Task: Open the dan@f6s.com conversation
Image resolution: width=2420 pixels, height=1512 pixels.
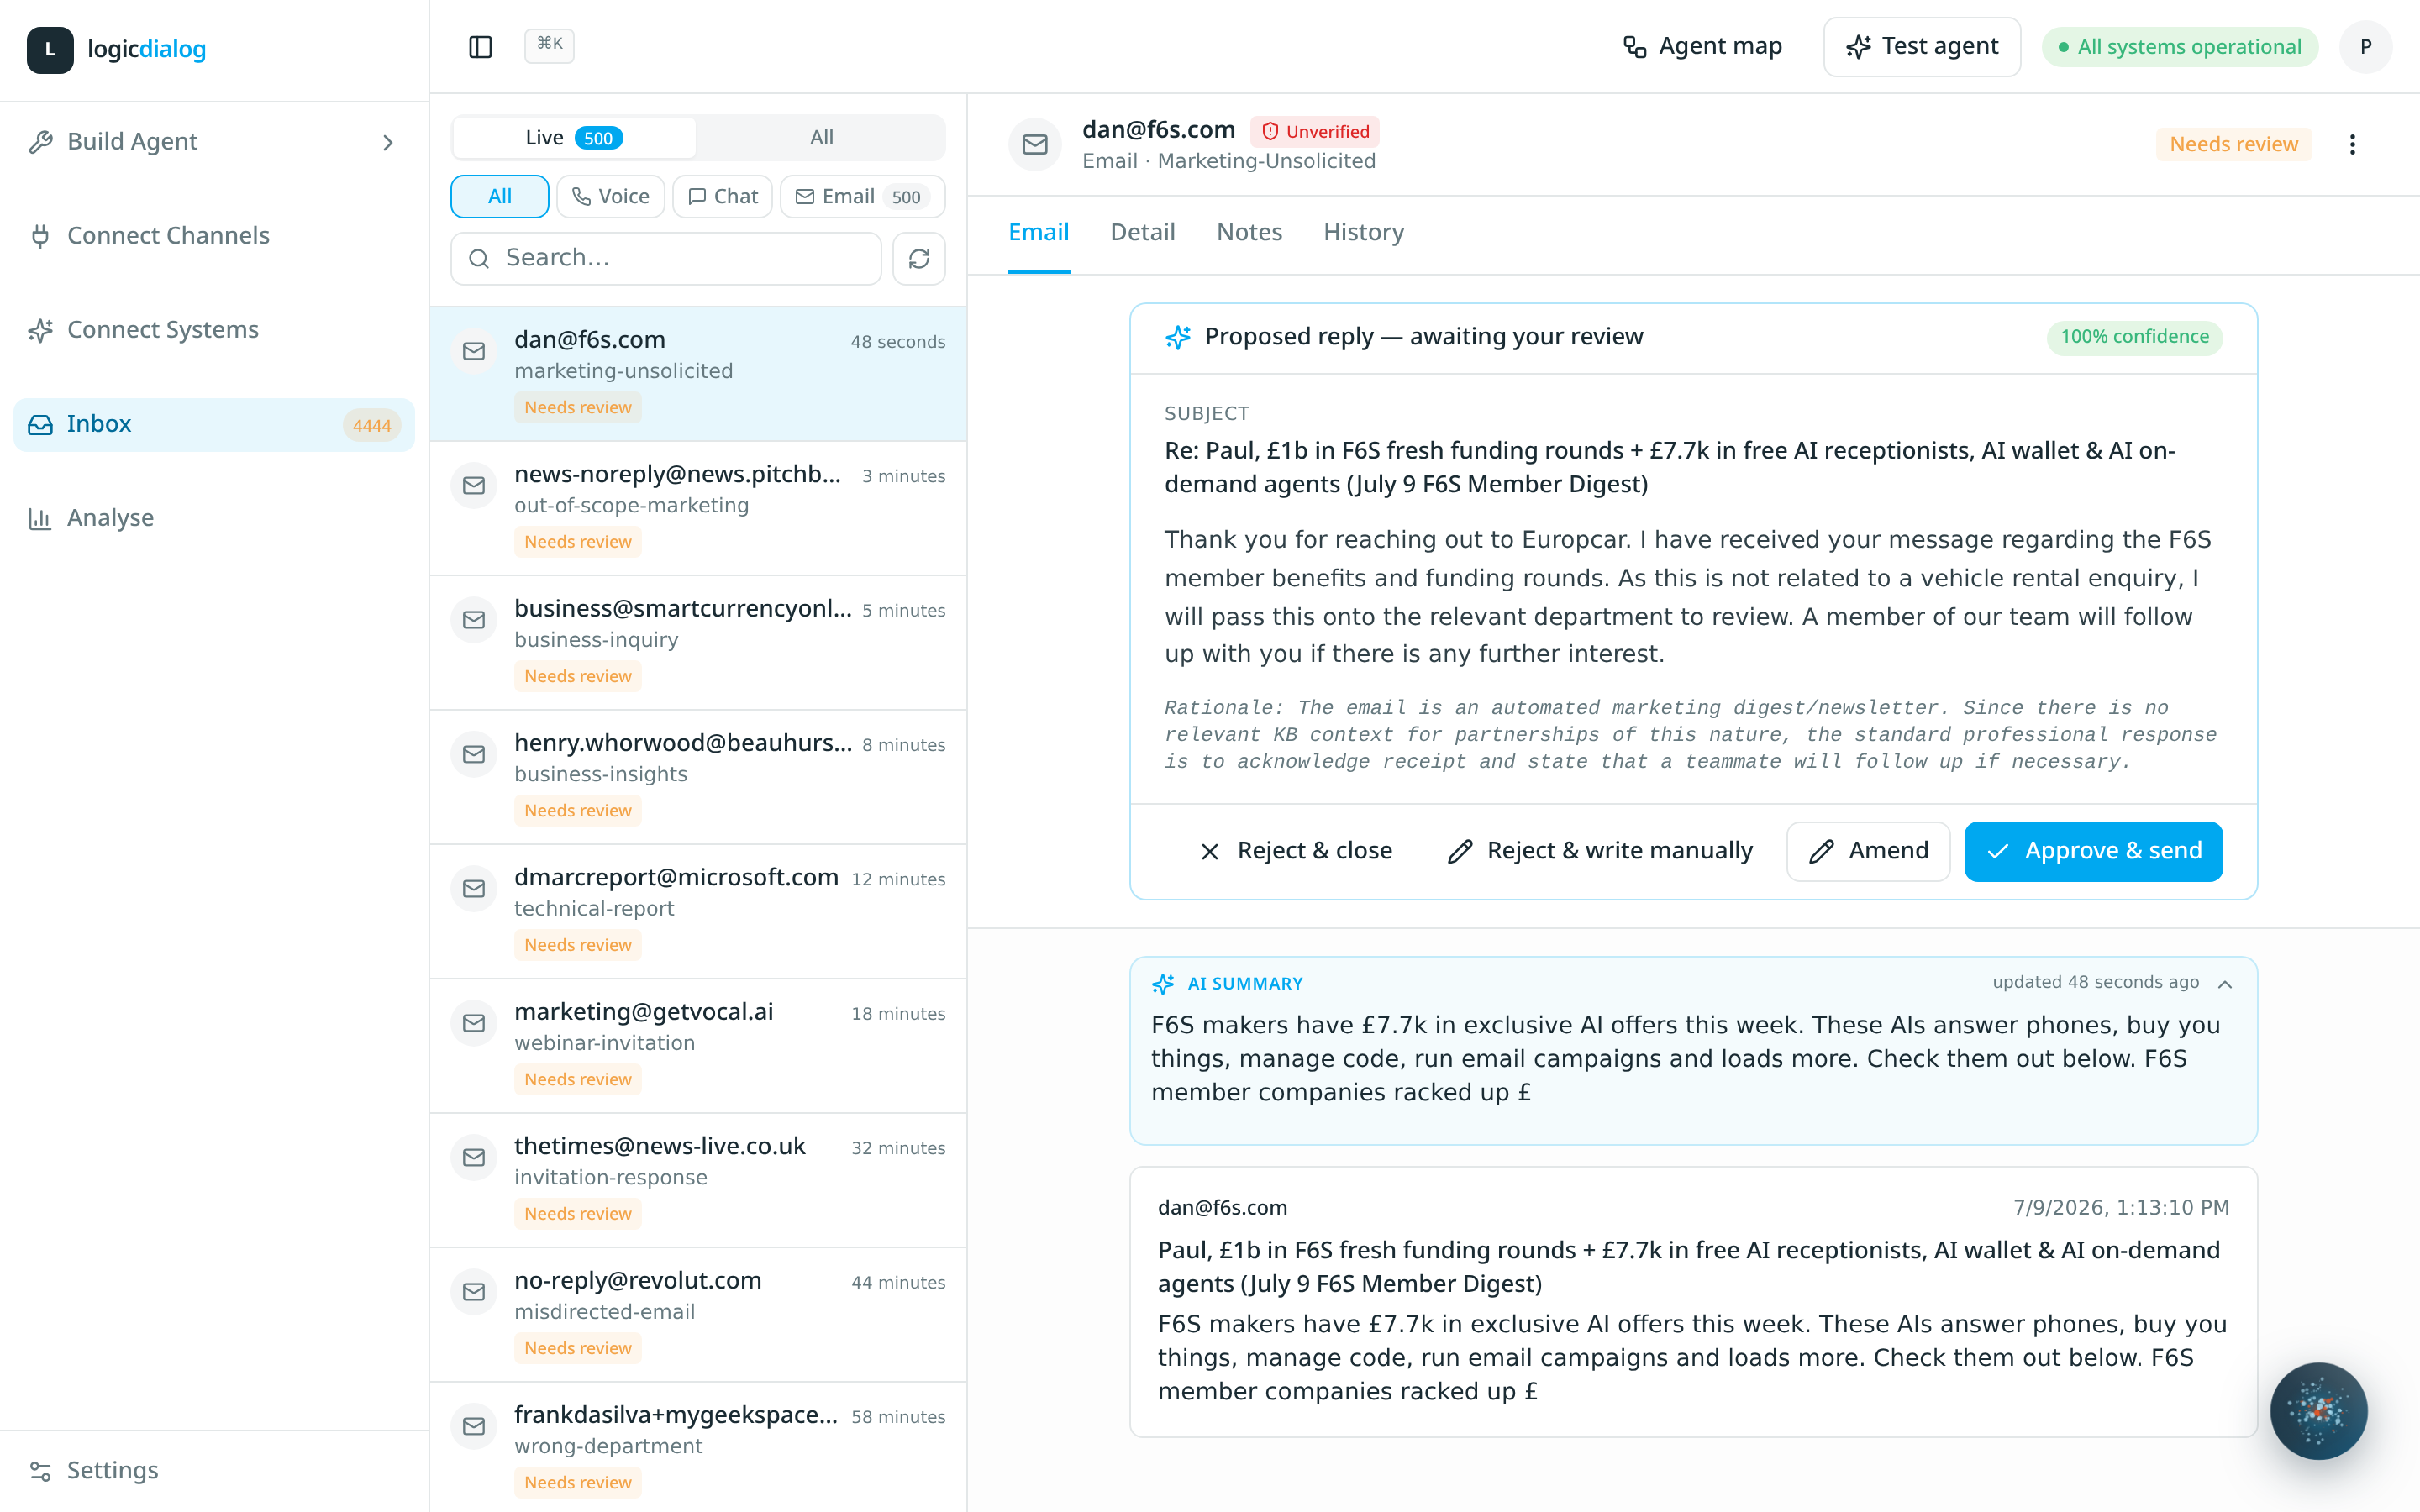Action: (x=698, y=374)
